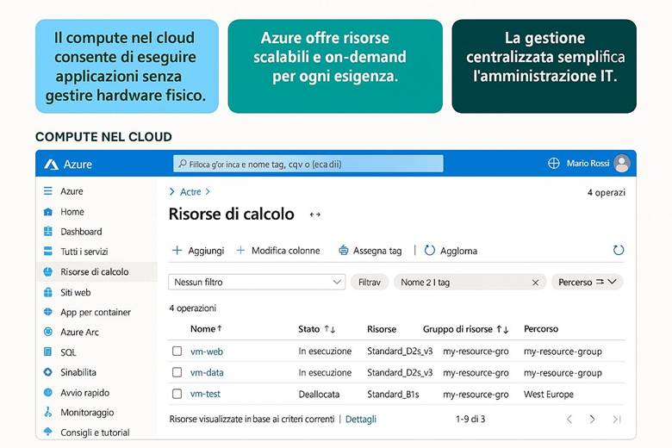
Task: Open the vm-test link
Action: coord(205,394)
